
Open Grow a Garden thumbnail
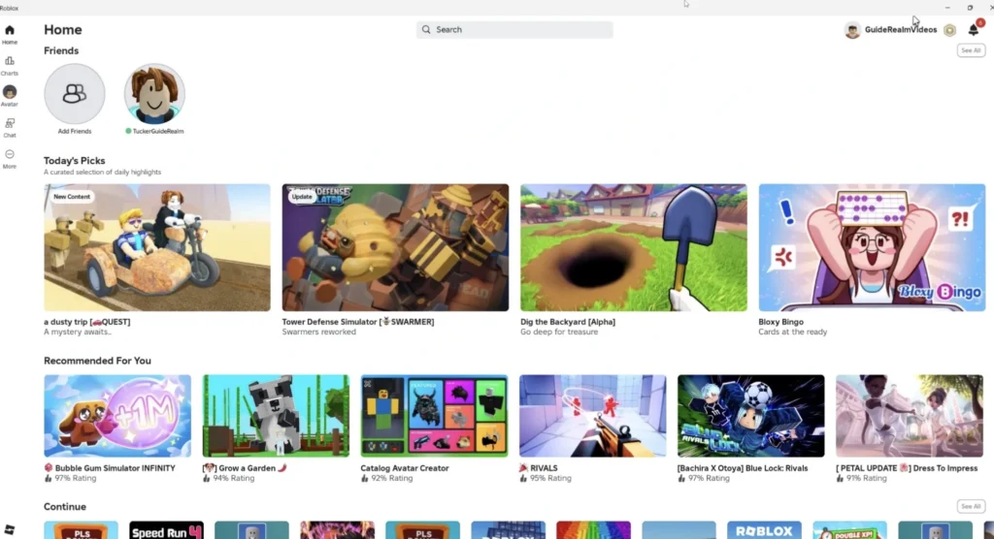pyautogui.click(x=276, y=416)
